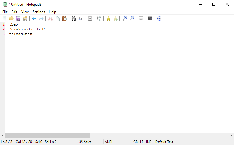Click the CR+LF line ending status
The height and width of the screenshot is (145, 234).
(x=138, y=142)
